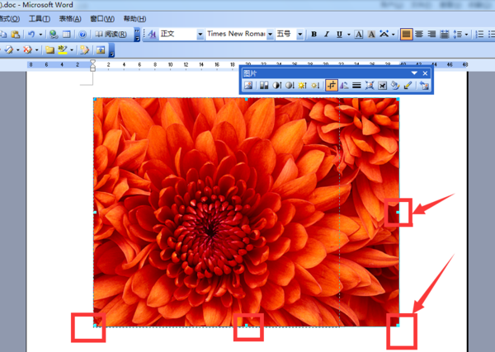Click first-line indent marker on ruler

[x=92, y=62]
